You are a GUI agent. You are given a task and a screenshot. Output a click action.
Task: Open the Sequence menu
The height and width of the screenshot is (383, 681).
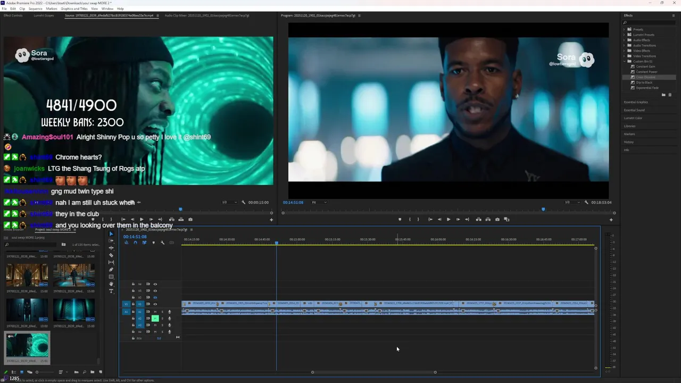click(35, 9)
